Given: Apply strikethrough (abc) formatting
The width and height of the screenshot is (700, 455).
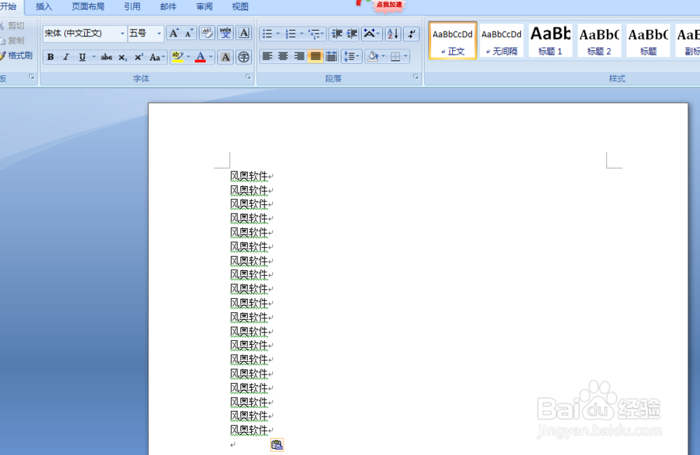Looking at the screenshot, I should tap(106, 57).
